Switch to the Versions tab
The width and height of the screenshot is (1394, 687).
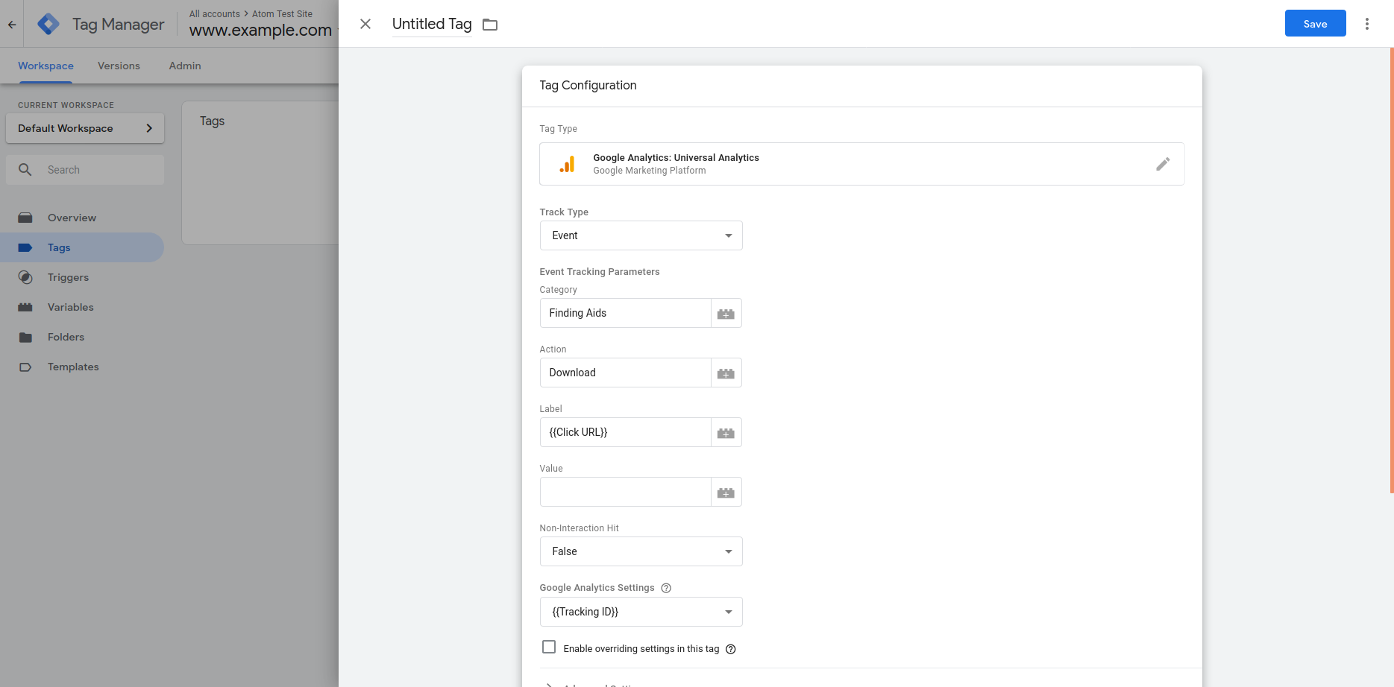point(119,66)
